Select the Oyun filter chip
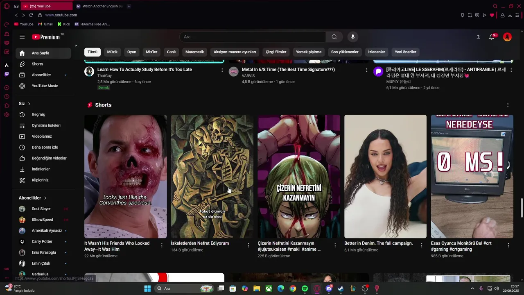 [132, 52]
